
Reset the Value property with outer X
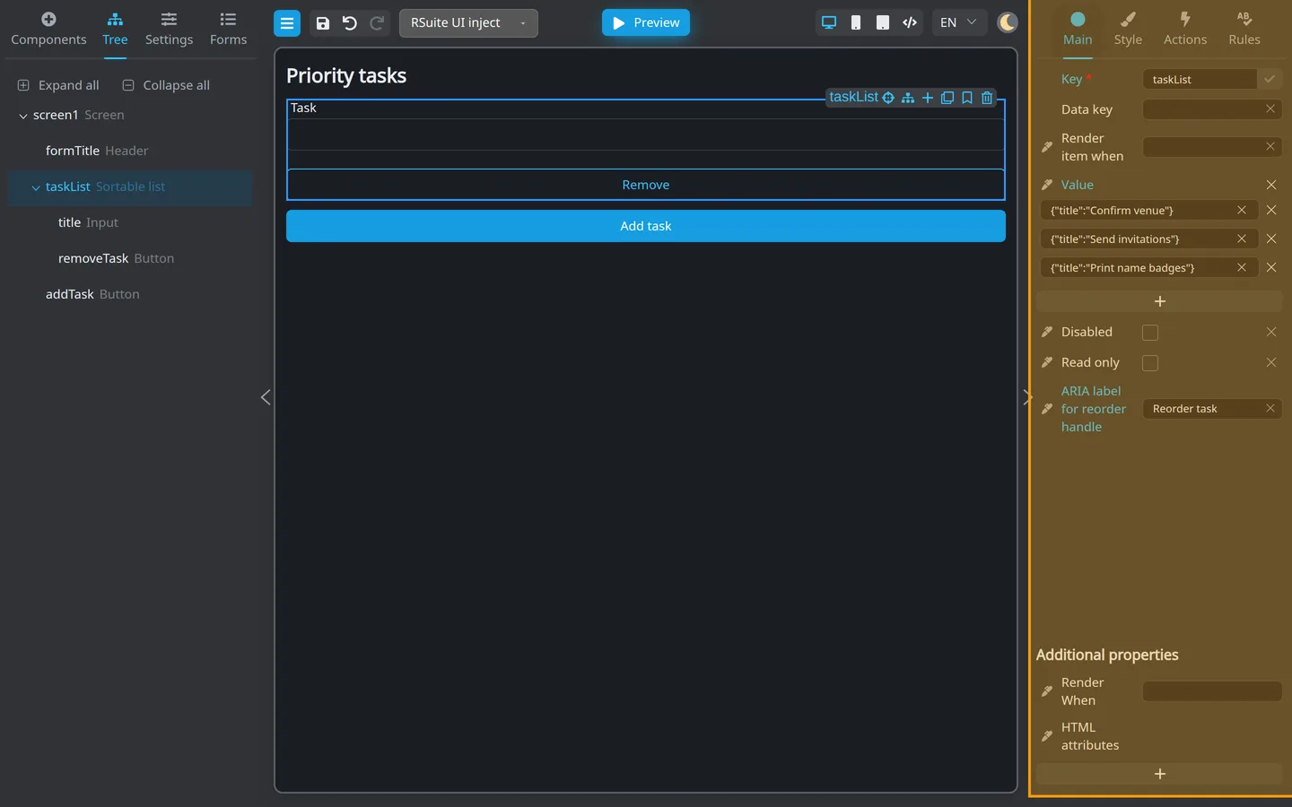click(x=1271, y=185)
